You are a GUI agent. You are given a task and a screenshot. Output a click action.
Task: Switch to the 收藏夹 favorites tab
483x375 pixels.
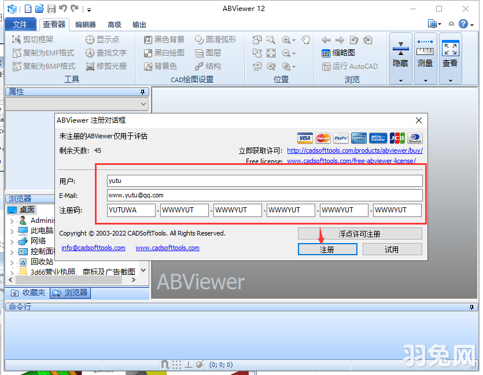[x=27, y=292]
